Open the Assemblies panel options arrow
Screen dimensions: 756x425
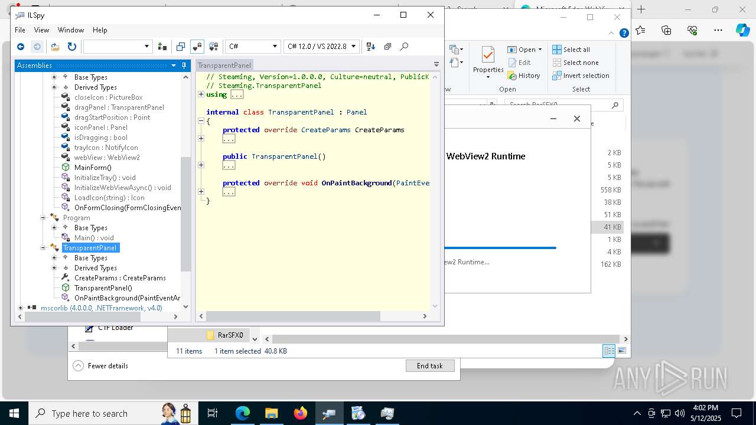click(x=174, y=66)
